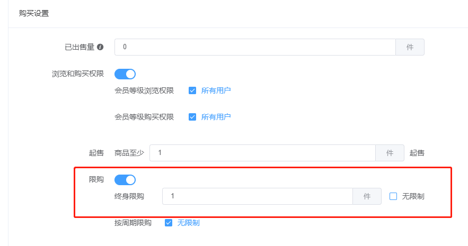Uncheck the 会员等级浏览权限 所有用户 checkbox

(x=192, y=90)
